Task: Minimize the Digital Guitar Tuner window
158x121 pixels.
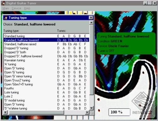Action: coord(145,3)
